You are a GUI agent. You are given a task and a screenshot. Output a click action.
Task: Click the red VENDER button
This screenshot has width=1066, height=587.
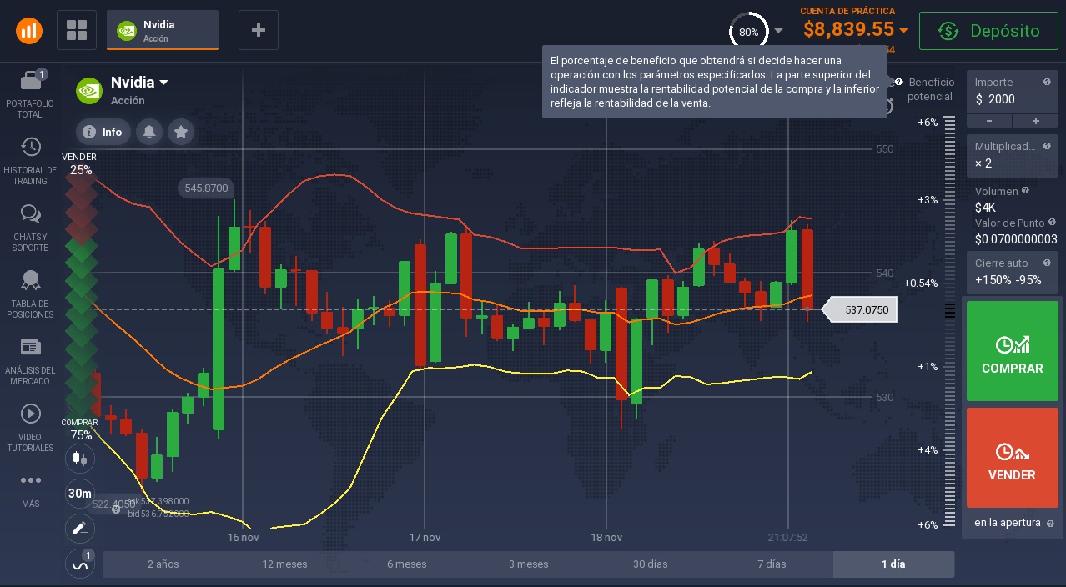[x=1013, y=458]
